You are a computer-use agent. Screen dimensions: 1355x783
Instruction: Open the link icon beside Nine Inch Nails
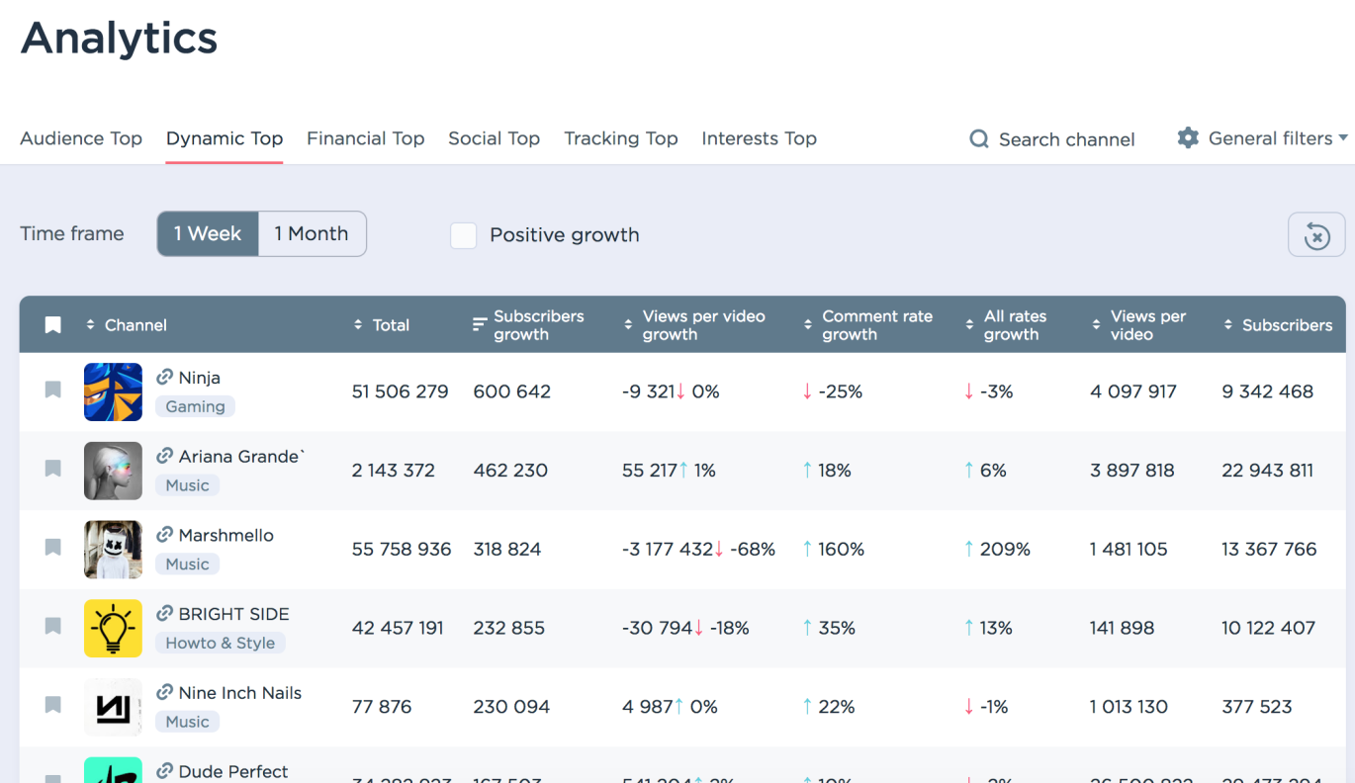point(165,692)
